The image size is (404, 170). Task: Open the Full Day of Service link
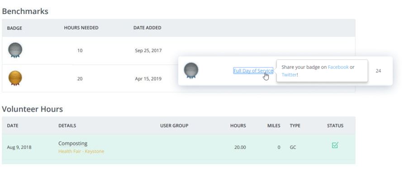(253, 71)
